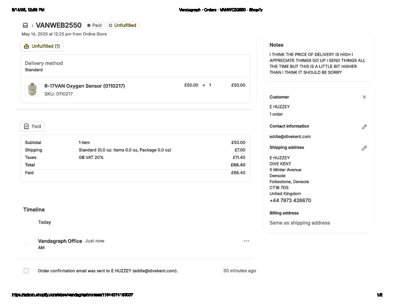The height and width of the screenshot is (304, 394).
Task: Click the Notes text about delivery price
Action: click(317, 63)
